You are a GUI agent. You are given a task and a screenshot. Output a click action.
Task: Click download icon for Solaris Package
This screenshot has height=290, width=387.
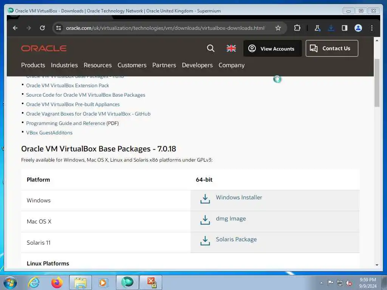pyautogui.click(x=205, y=241)
